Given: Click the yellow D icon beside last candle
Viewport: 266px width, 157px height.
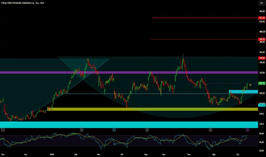Looking at the screenshot, I should [250, 85].
